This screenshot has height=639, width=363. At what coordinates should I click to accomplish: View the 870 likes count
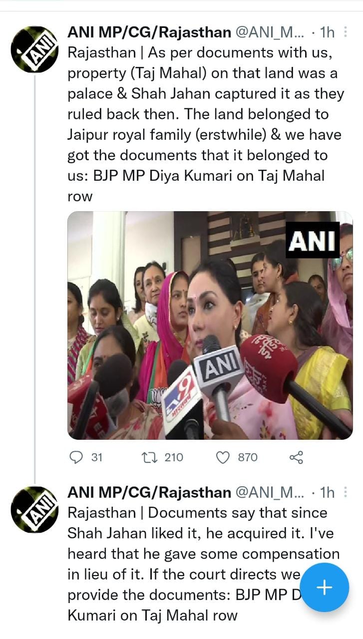[x=248, y=457]
